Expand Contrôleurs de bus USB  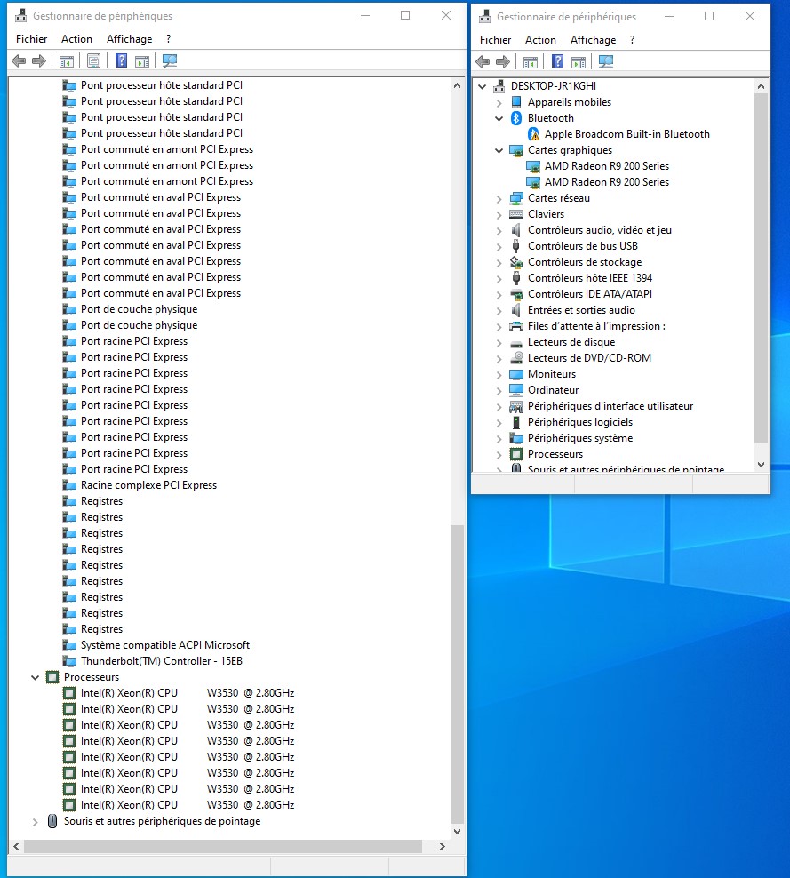(499, 246)
